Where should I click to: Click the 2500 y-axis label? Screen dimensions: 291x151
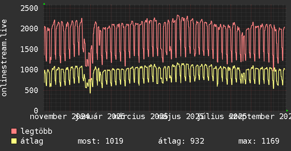pos(29,8)
